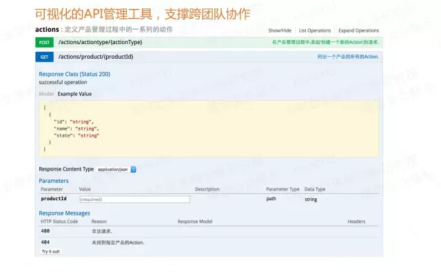The width and height of the screenshot is (441, 272).
Task: Click the yellow example JSON response box
Action: tap(209, 128)
